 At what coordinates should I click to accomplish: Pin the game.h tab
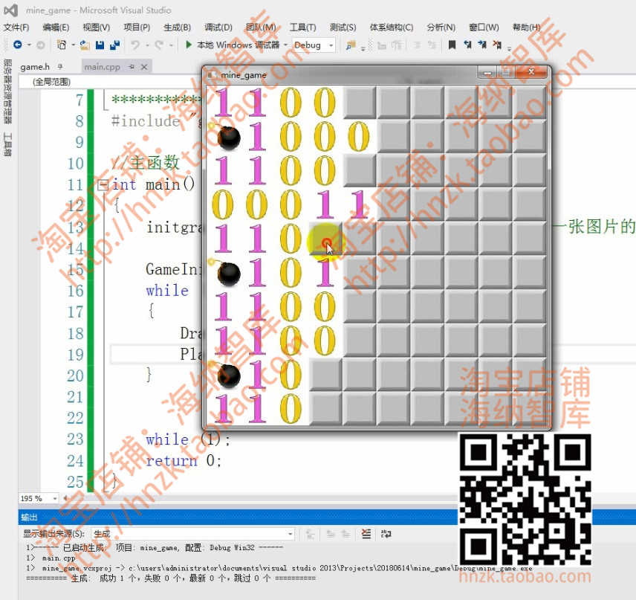(x=60, y=66)
